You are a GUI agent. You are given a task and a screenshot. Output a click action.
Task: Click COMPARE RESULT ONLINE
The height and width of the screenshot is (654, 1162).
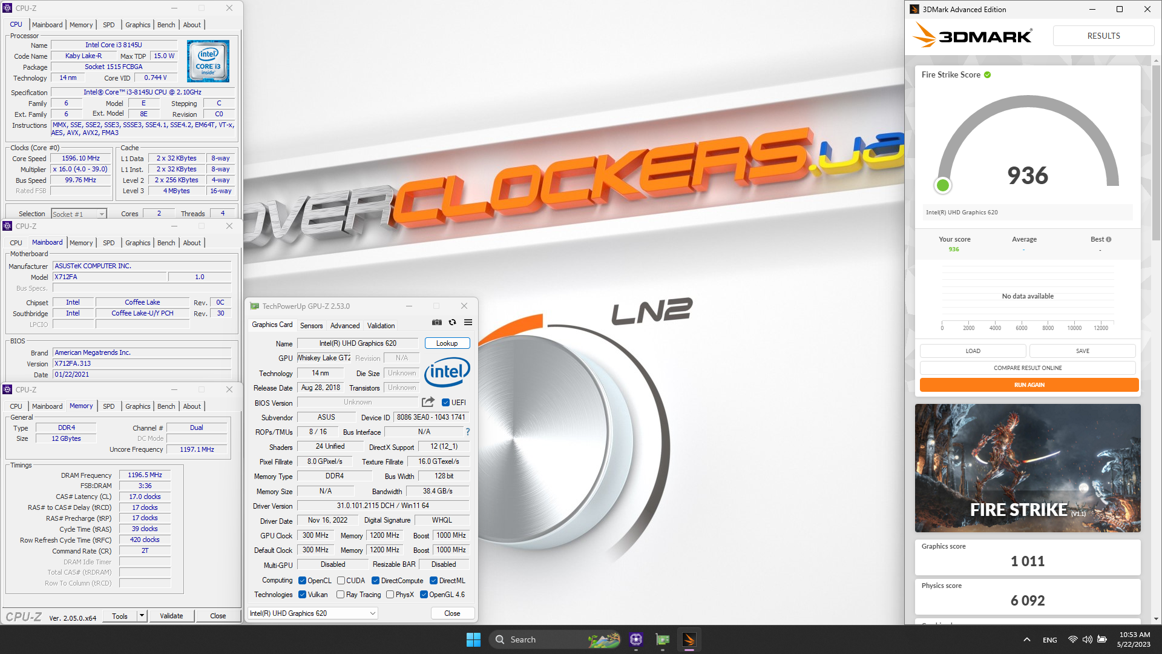tap(1028, 368)
